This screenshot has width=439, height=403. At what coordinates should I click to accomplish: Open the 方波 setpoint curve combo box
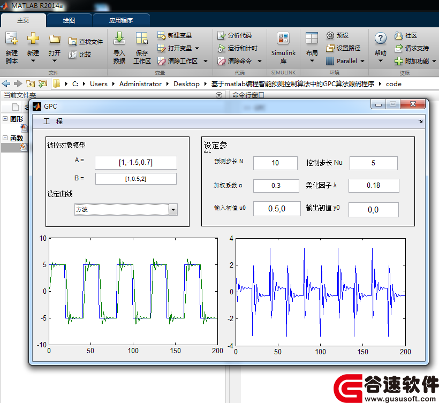tap(126, 209)
